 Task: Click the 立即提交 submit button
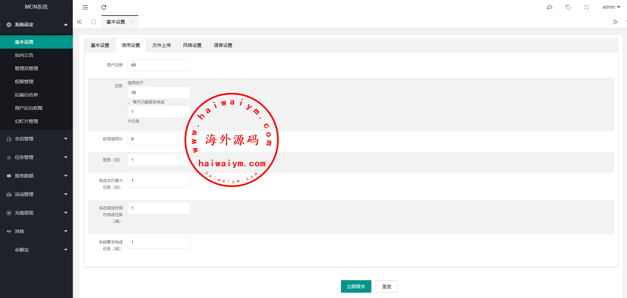click(356, 286)
